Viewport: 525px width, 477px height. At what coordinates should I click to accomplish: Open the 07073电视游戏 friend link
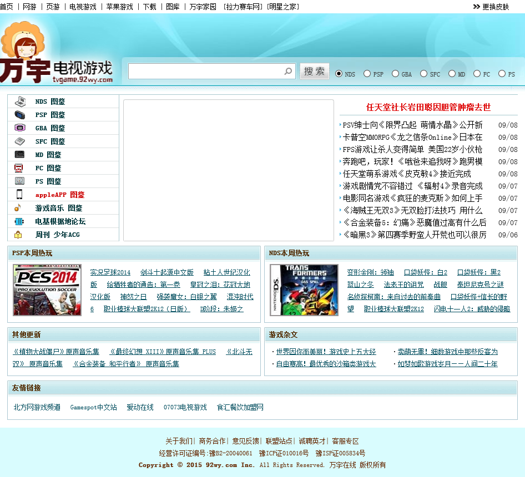click(185, 407)
